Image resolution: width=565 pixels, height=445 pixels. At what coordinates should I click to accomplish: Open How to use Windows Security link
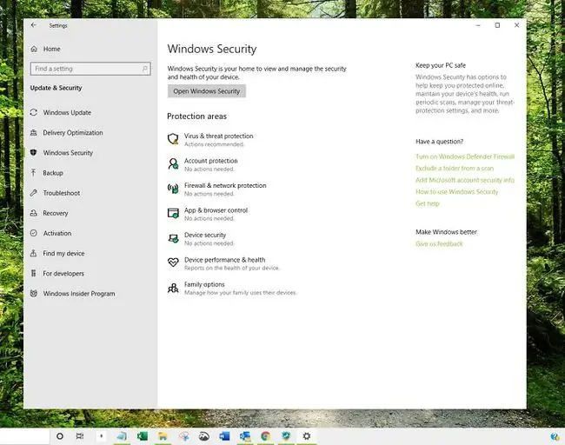pos(456,192)
